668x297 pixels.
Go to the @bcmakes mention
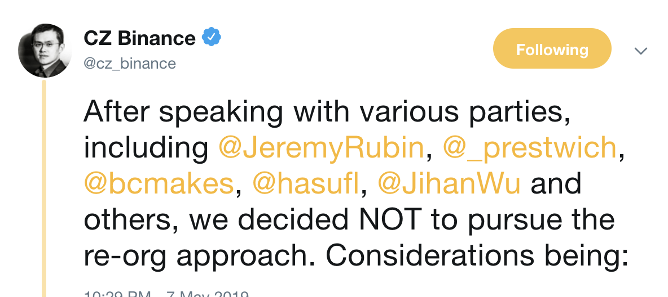coord(159,184)
